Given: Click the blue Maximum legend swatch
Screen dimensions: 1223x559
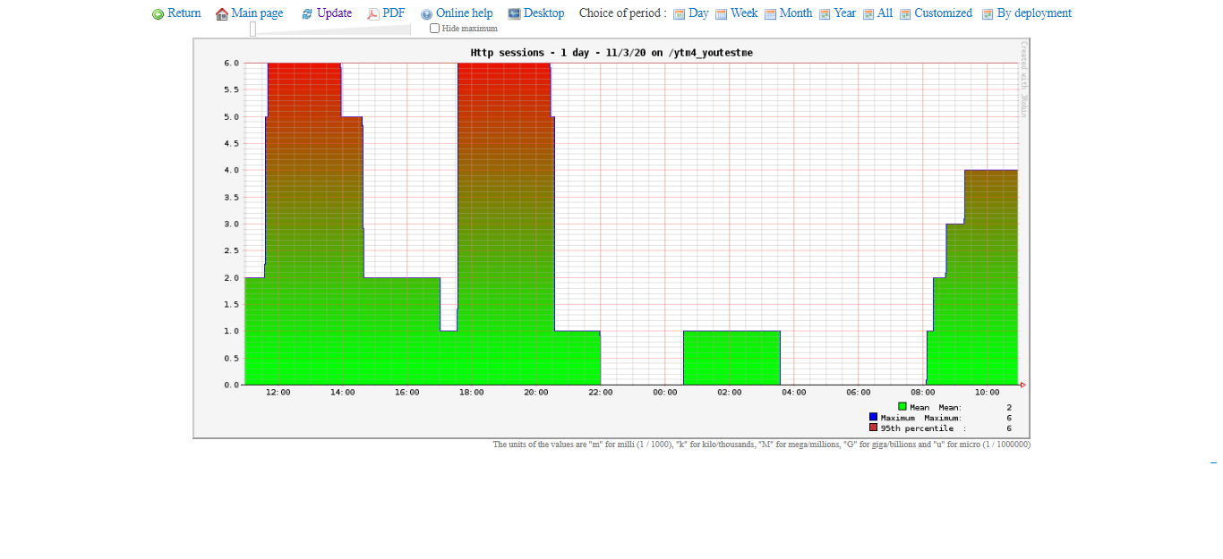Looking at the screenshot, I should pos(873,417).
